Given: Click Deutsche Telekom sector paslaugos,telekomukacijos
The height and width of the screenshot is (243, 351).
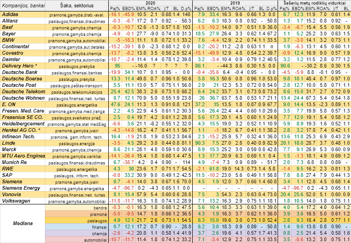Looking at the screenshot, I should coord(77,92).
